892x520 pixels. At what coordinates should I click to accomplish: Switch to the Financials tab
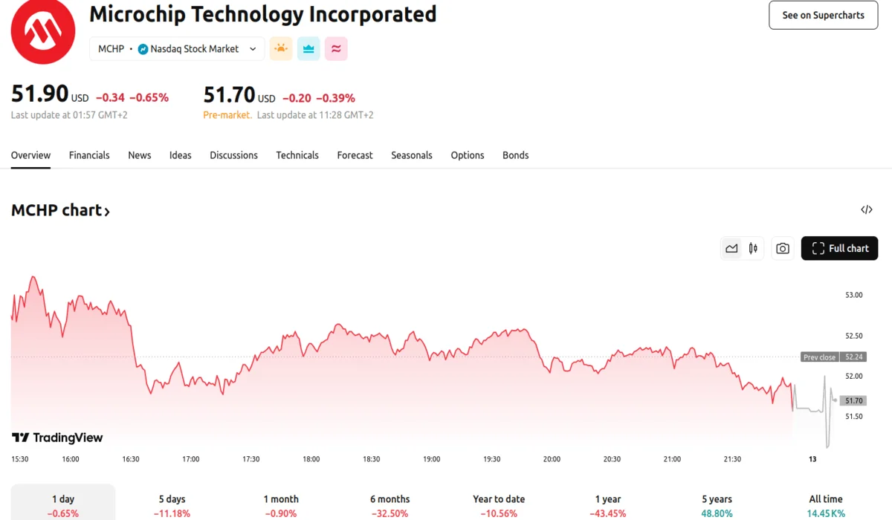pyautogui.click(x=89, y=155)
